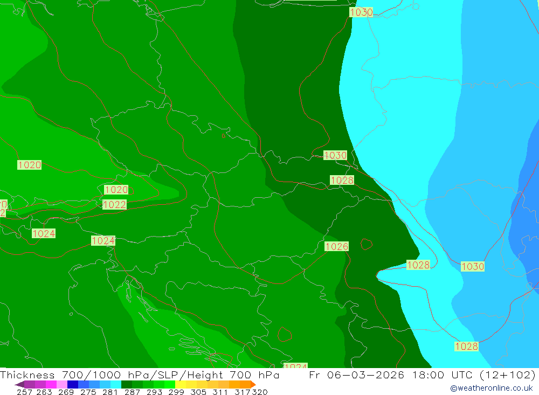Screen dimensions: 539x395
Task: Click the 257 legend value
Action: pyautogui.click(x=24, y=392)
